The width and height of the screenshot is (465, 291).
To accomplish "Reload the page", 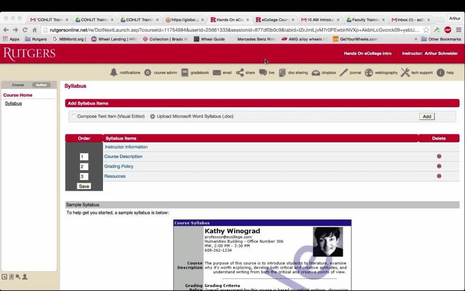I will click(25, 30).
